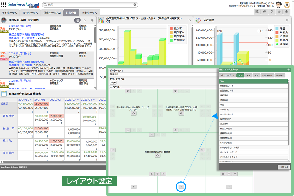Clear the search box with X icon

tap(135, 5)
